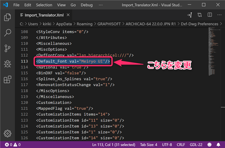Open the Extensions view icon

tap(7, 79)
